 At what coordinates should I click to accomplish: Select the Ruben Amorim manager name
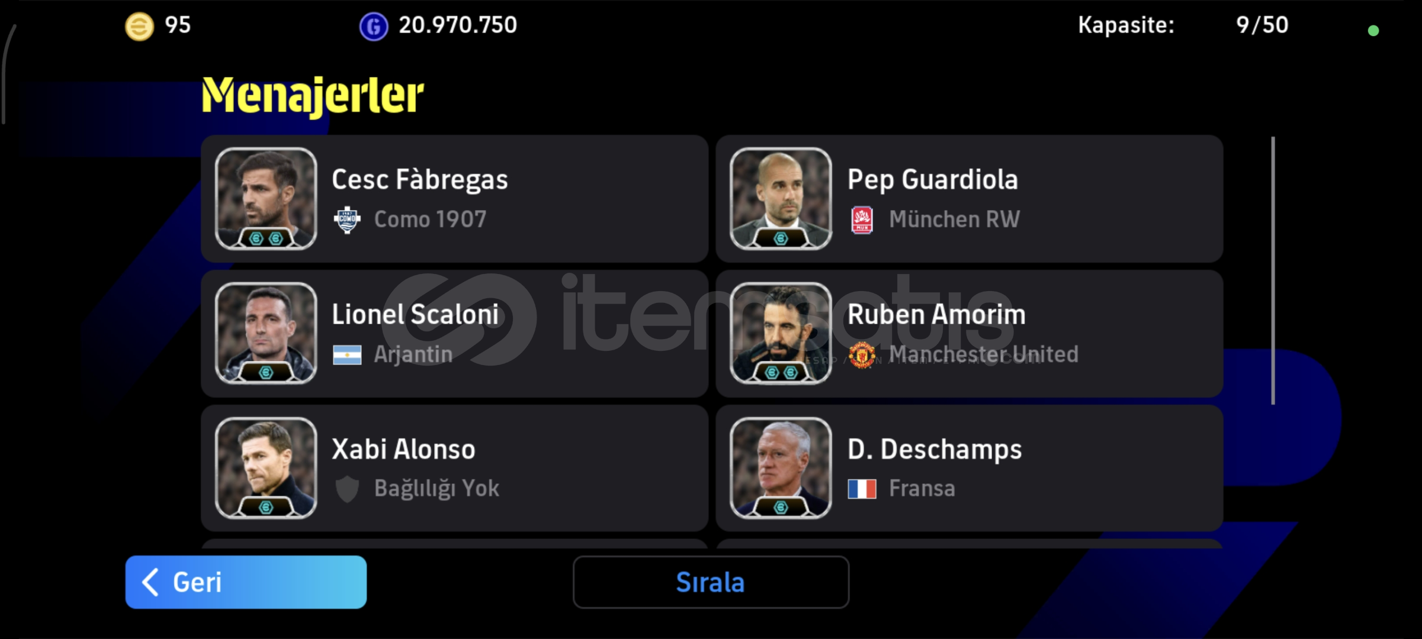936,314
